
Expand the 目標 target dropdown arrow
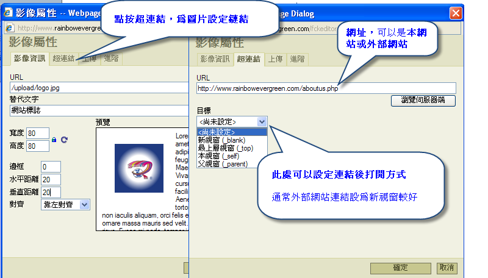coord(262,122)
